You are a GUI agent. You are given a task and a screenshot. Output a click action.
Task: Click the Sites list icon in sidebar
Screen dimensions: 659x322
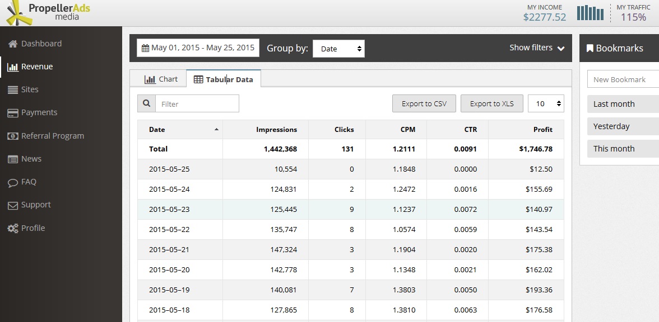(x=12, y=89)
